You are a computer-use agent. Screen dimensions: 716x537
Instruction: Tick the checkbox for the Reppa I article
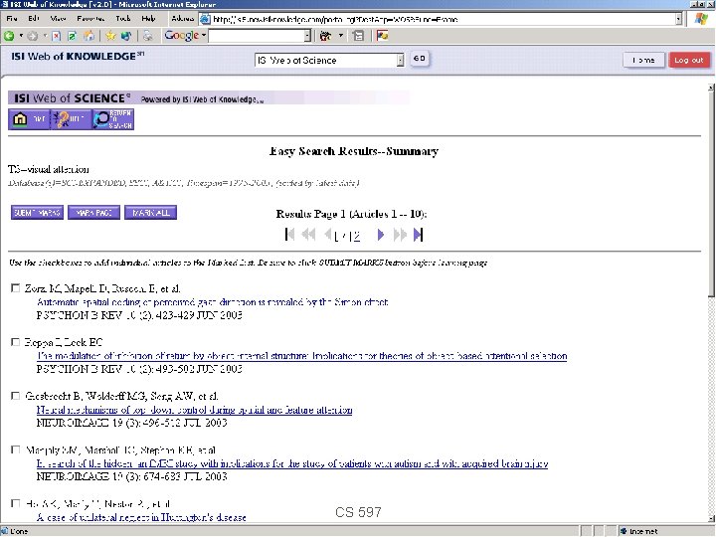[x=16, y=342]
